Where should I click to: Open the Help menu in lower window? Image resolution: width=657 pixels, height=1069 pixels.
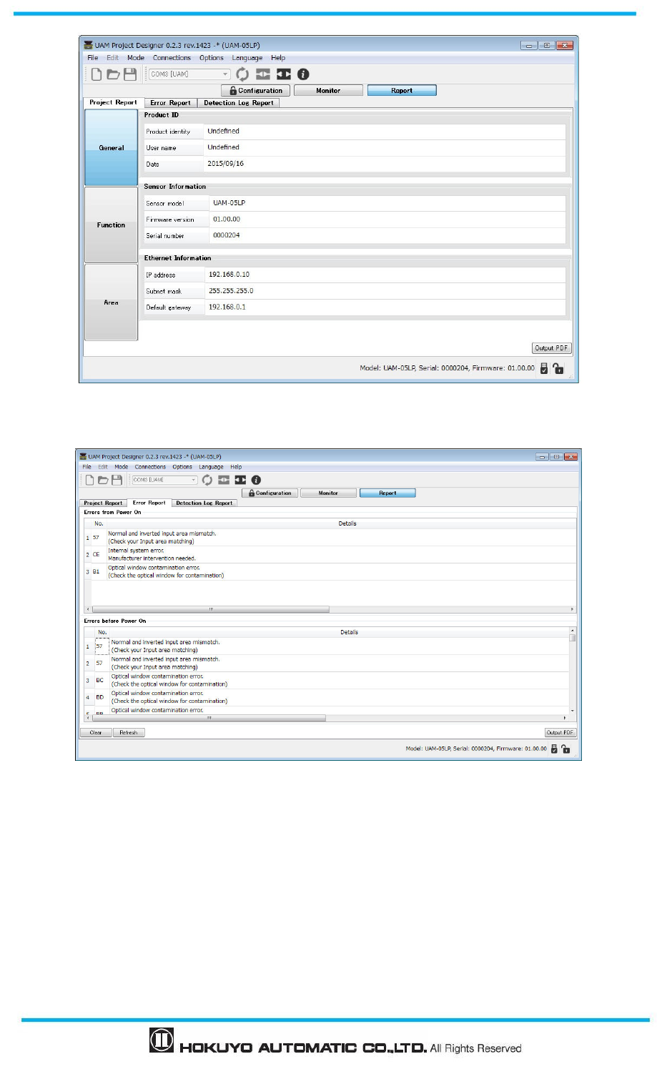click(236, 467)
